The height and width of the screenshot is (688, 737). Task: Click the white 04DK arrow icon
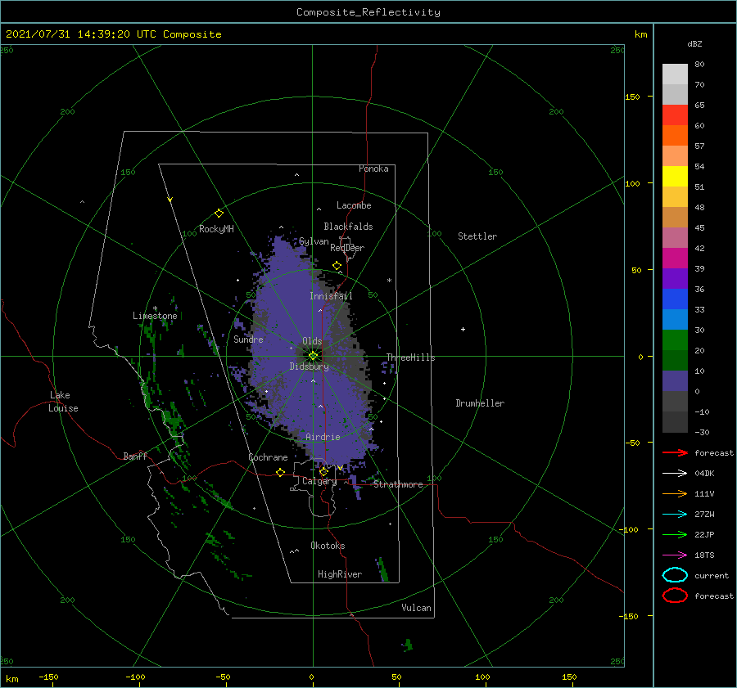click(675, 473)
